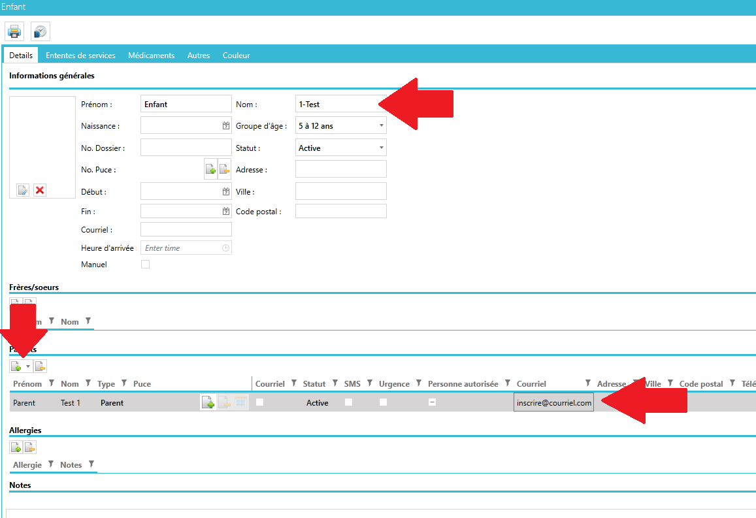Screen dimensions: 756x518
Task: Add a new parent icon
Action: 16,366
